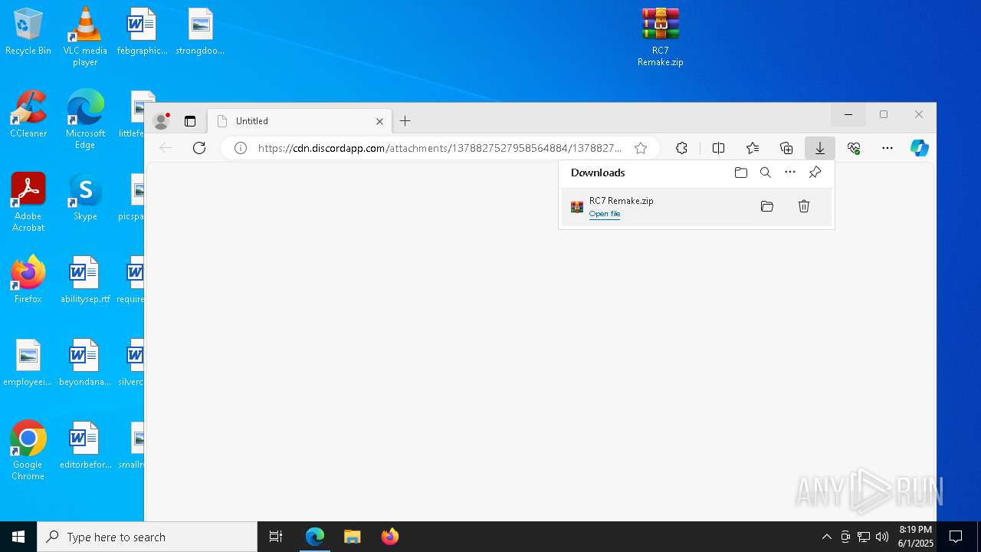Search downloads in Downloads panel
The image size is (981, 552).
tap(766, 172)
